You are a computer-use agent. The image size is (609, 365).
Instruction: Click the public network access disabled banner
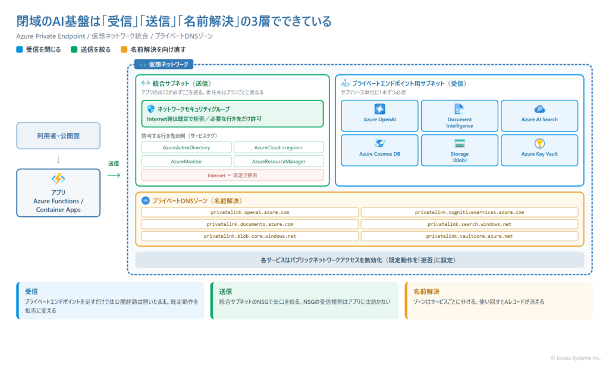click(360, 260)
